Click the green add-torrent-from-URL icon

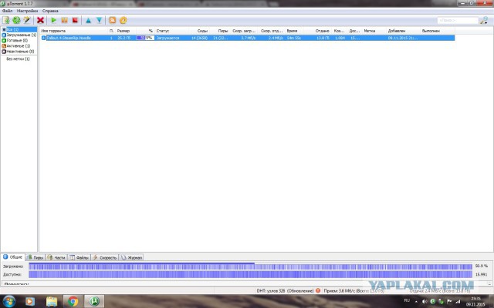click(16, 20)
